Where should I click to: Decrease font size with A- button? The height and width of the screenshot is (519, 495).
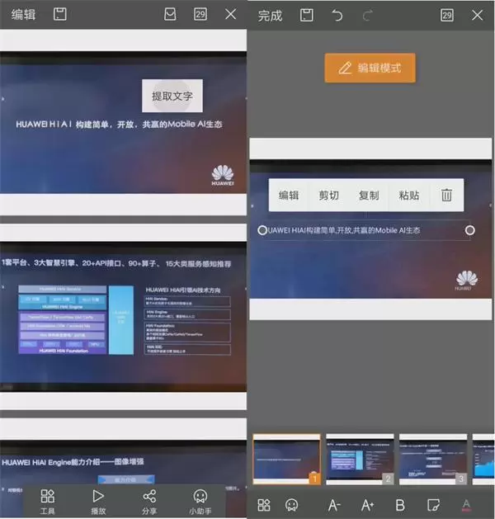coord(334,504)
